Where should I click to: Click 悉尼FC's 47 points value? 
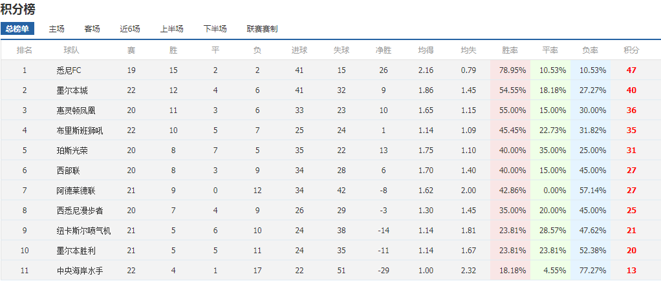click(631, 70)
